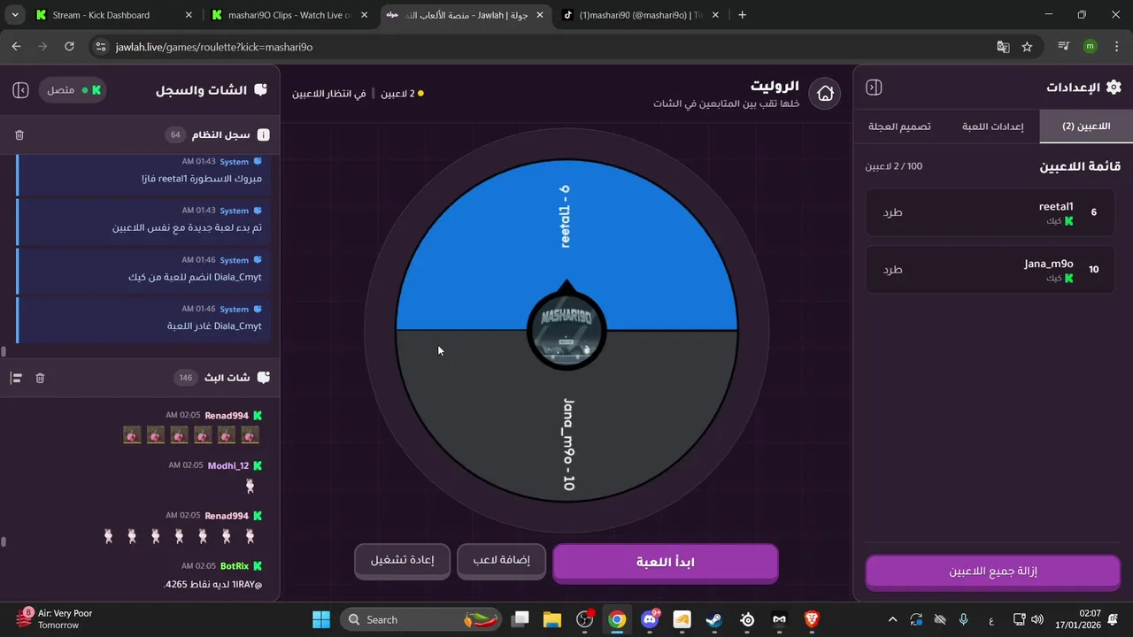Click the gray Jana_m9o wheel segment
This screenshot has height=637, width=1133.
[566, 416]
